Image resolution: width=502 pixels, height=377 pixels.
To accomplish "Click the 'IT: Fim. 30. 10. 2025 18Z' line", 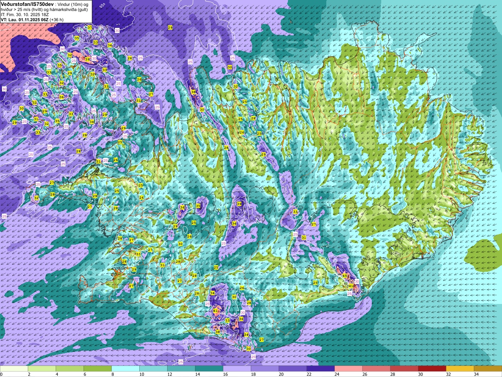I will 24,15.
